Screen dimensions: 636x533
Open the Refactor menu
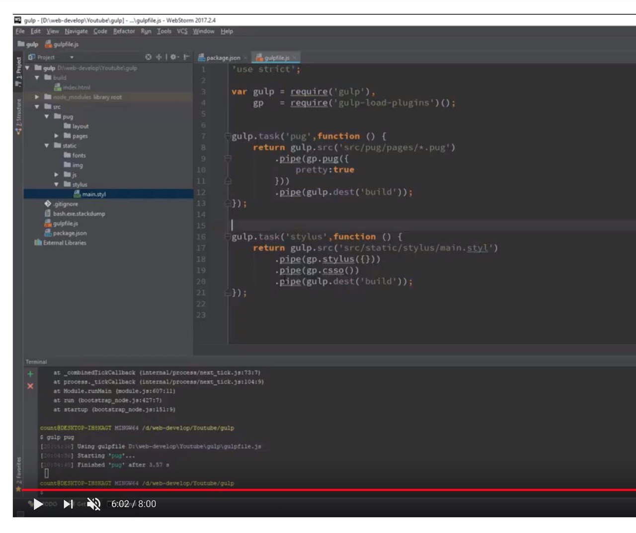124,31
